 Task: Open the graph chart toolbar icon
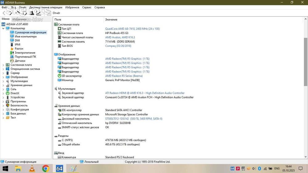click(39, 13)
